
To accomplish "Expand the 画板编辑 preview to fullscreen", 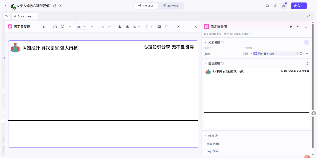I will point(307,64).
